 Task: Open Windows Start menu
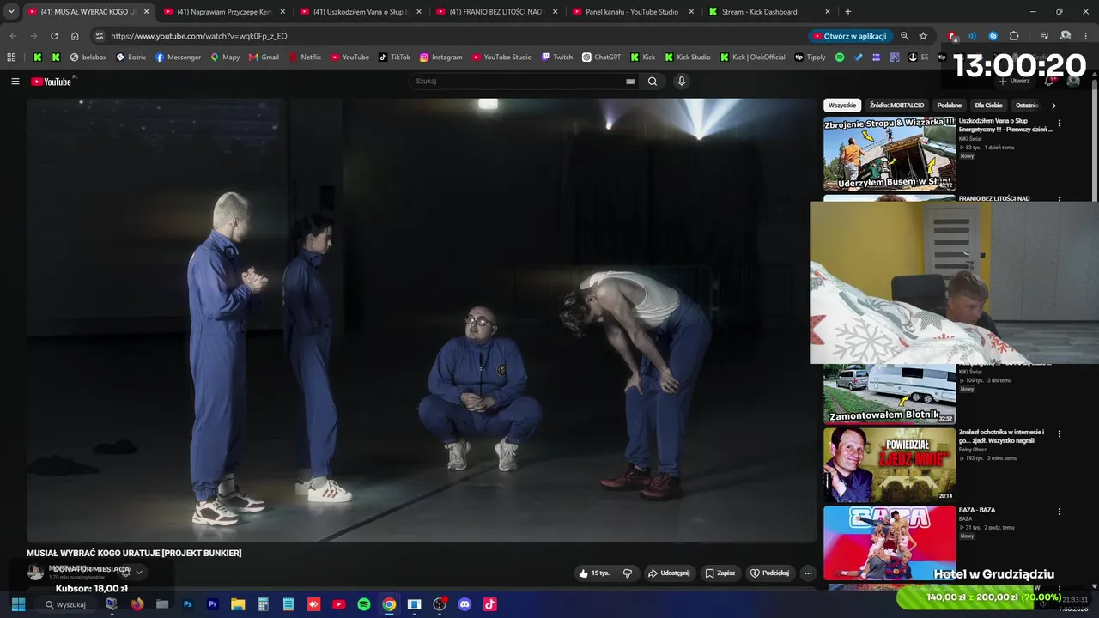(18, 604)
